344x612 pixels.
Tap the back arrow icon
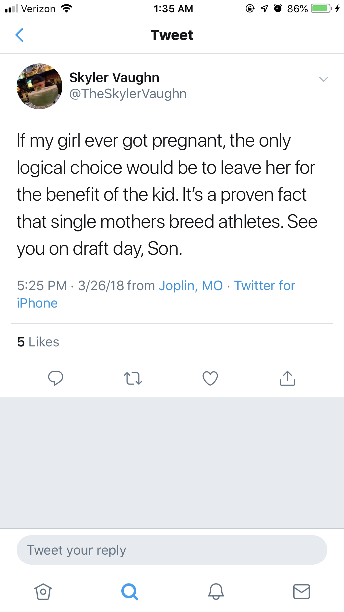(19, 35)
